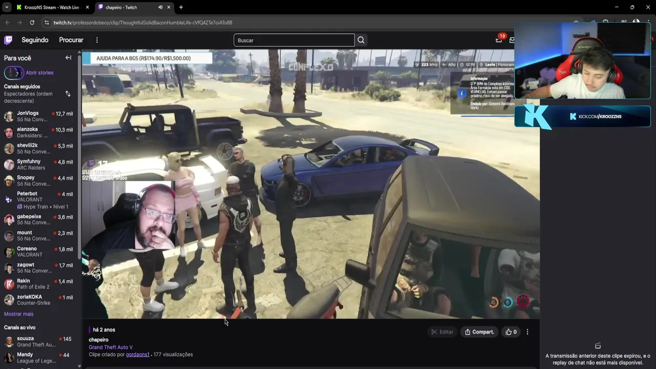Open Rakin Path of Exile 2 channel
Screen dimensions: 656x369
(39, 283)
